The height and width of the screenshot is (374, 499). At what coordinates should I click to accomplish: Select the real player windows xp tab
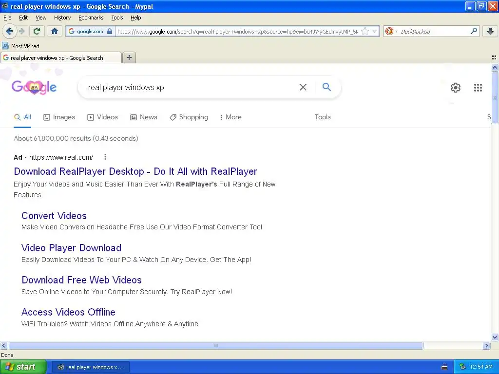[x=61, y=58]
